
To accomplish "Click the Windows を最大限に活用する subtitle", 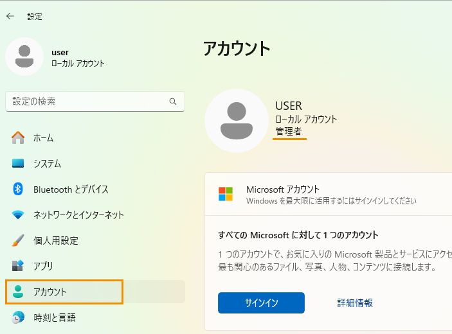I will 331,200.
